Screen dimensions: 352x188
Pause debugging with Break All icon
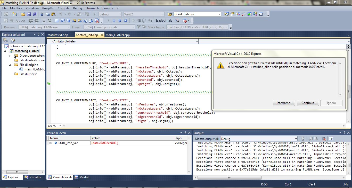[x=114, y=21]
